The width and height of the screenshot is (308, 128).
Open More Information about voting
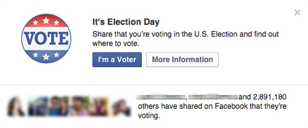[182, 60]
